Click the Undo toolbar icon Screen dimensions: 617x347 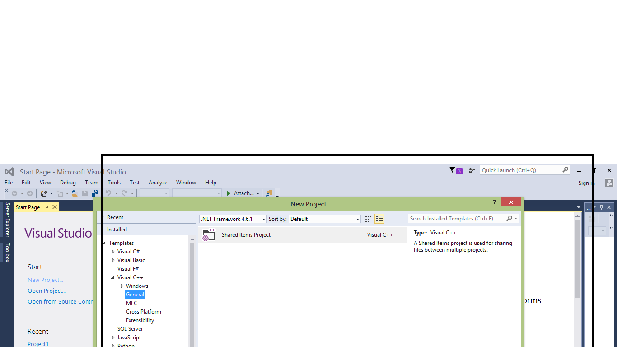pyautogui.click(x=108, y=193)
